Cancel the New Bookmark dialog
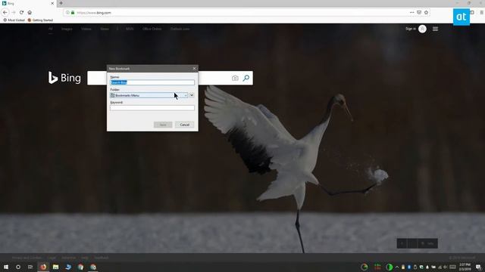Image resolution: width=485 pixels, height=272 pixels. pos(185,125)
